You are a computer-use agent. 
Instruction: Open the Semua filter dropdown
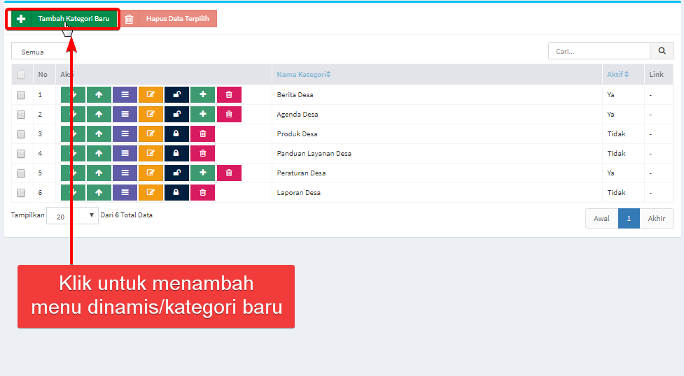coord(43,52)
